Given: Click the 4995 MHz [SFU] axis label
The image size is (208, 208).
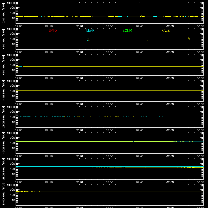Looking at the screenshot, I should coord(3,143).
